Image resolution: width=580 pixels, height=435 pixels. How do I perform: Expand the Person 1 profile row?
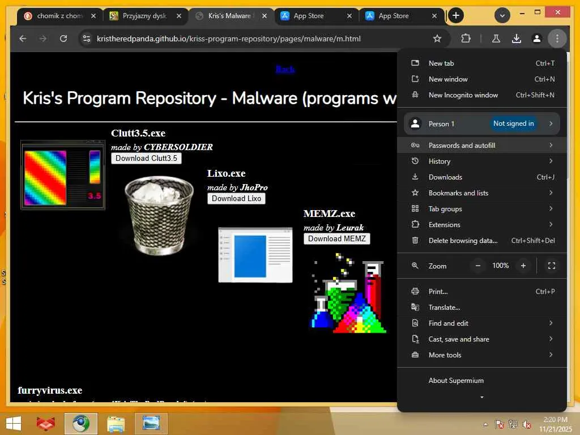(482, 123)
